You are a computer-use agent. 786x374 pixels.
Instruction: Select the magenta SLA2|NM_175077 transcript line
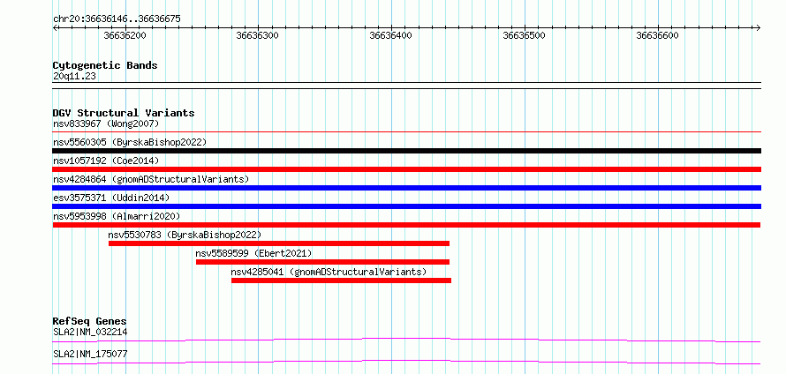406,362
